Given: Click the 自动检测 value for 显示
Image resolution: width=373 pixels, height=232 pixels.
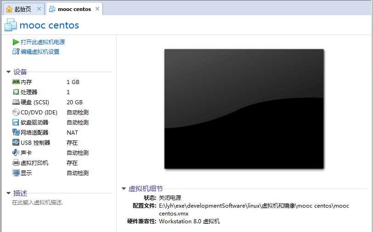Looking at the screenshot, I should click(x=78, y=173).
